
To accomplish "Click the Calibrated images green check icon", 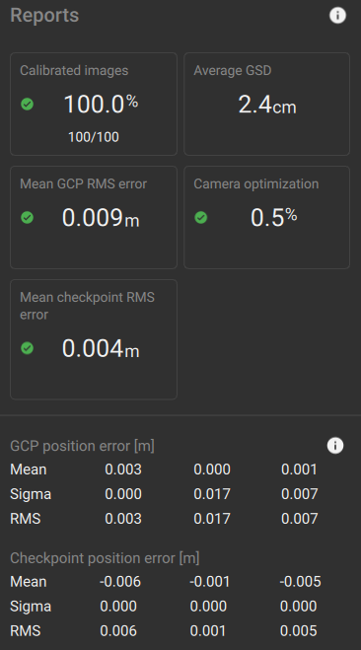I will point(28,104).
